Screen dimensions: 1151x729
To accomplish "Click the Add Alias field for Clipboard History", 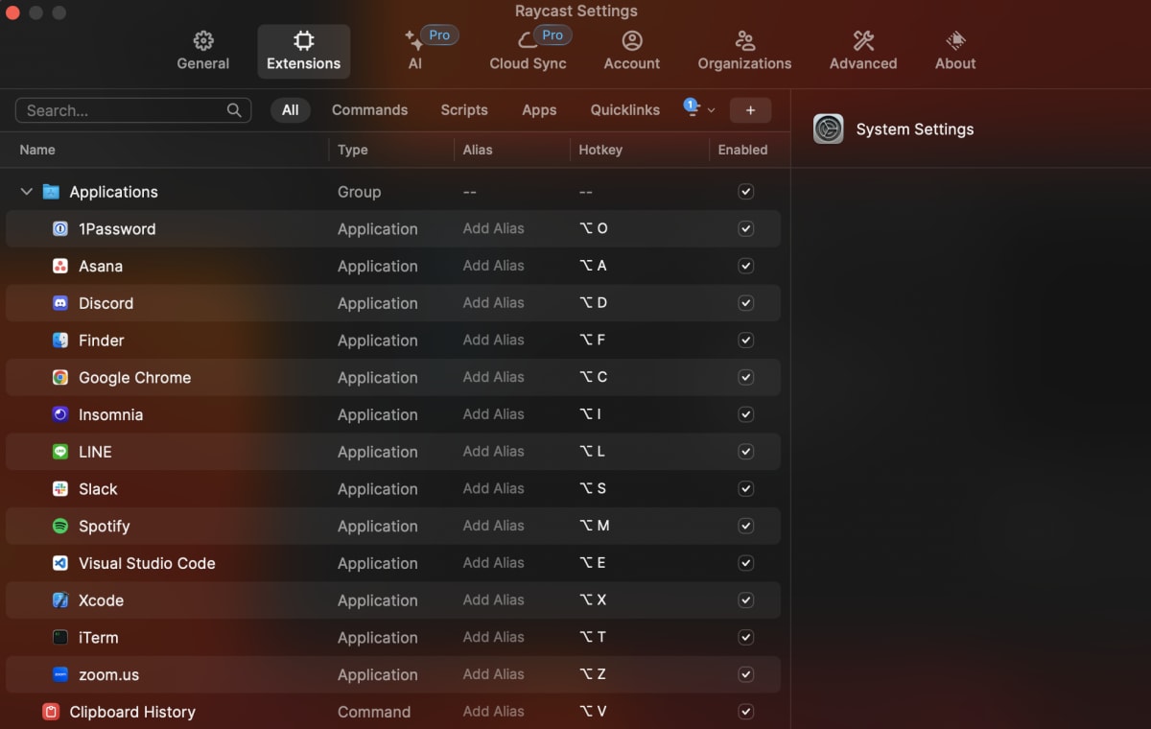I will tap(494, 712).
